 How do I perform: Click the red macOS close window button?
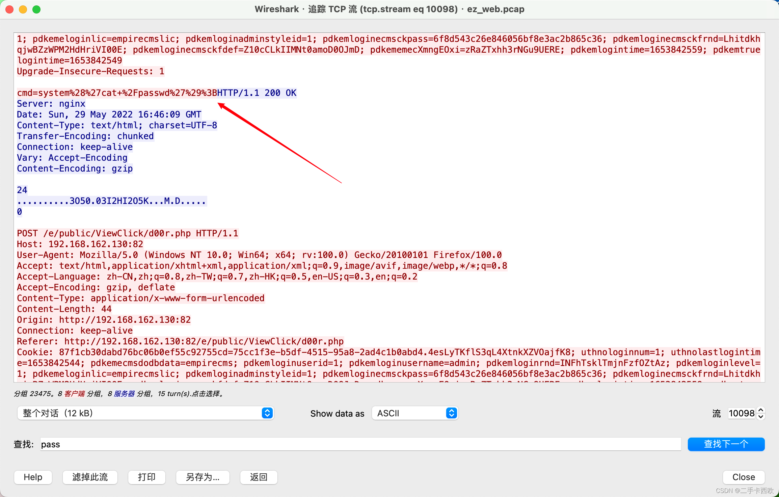click(x=9, y=9)
